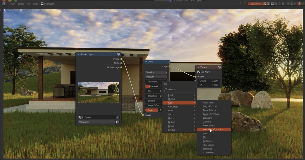Image resolution: width=305 pixels, height=160 pixels.
Task: Expand the Group submenu
Action: (179, 126)
